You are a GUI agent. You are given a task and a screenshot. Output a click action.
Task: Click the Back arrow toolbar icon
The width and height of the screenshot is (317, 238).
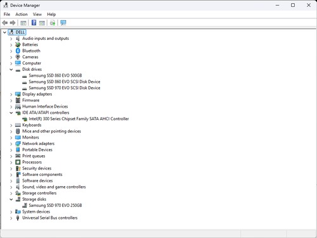coord(5,23)
